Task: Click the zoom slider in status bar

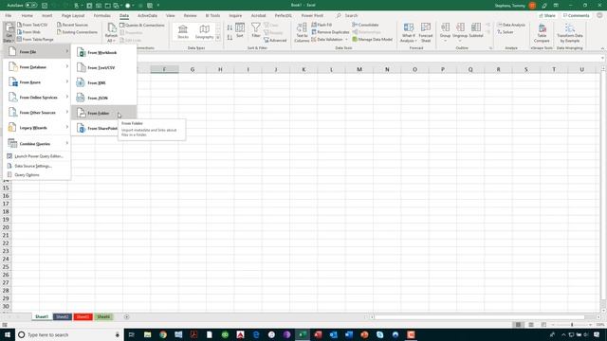Action: (572, 325)
